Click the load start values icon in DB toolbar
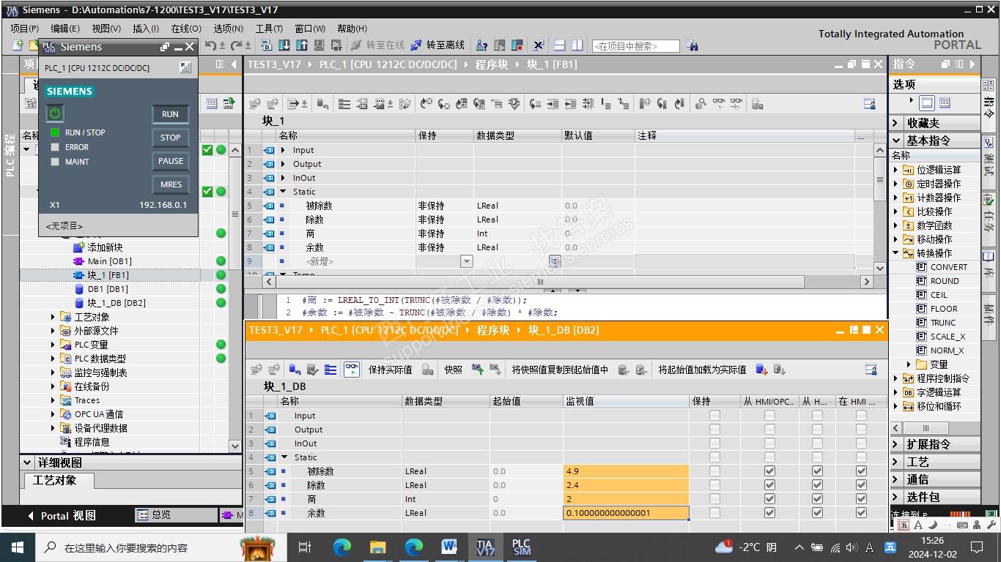This screenshot has height=562, width=1001. coord(761,370)
